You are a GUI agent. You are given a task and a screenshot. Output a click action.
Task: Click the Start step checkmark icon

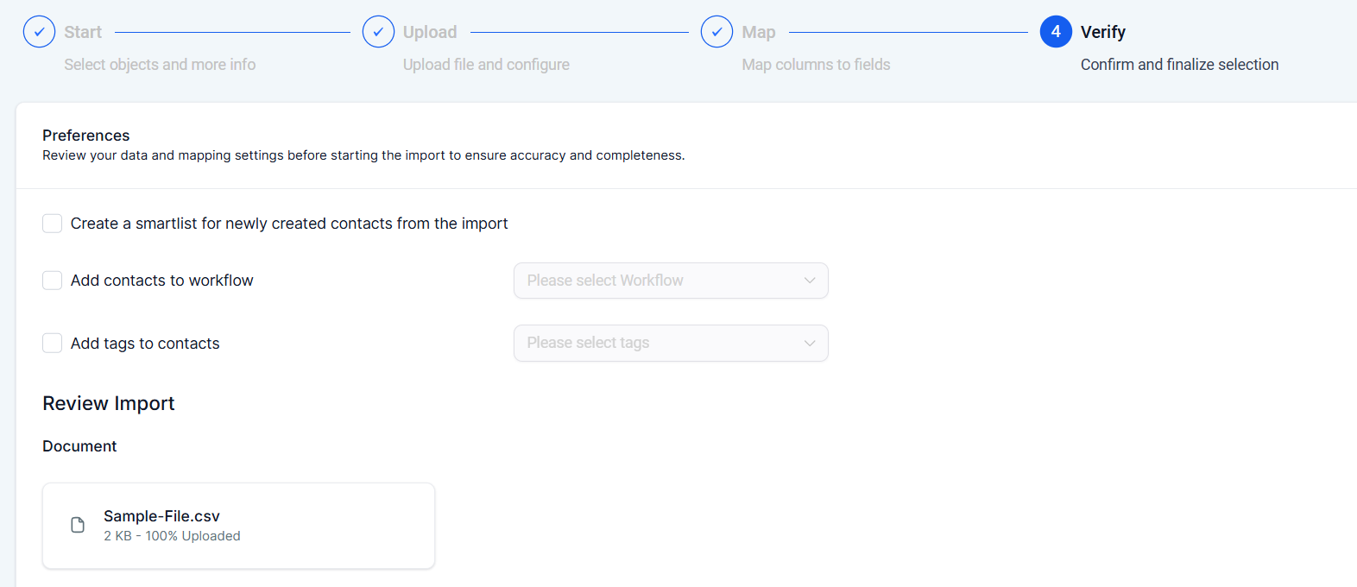(x=39, y=32)
